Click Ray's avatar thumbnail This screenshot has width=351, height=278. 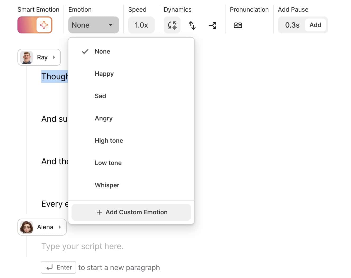coord(26,57)
